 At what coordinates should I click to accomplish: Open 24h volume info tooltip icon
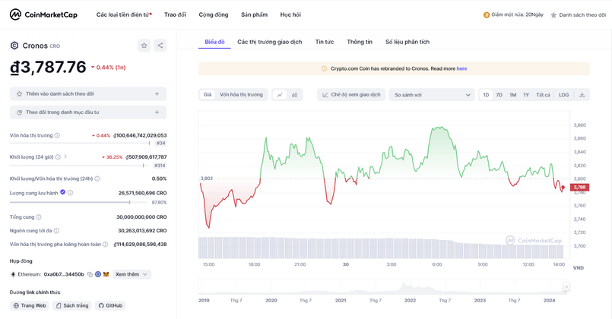point(58,157)
